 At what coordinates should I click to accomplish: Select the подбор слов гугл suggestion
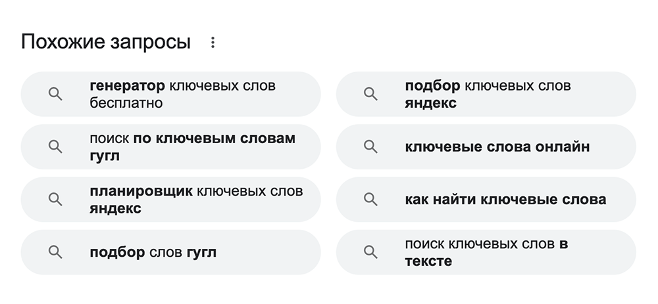(x=153, y=252)
